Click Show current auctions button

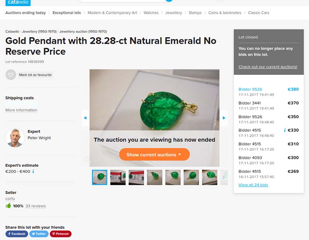coord(154,155)
